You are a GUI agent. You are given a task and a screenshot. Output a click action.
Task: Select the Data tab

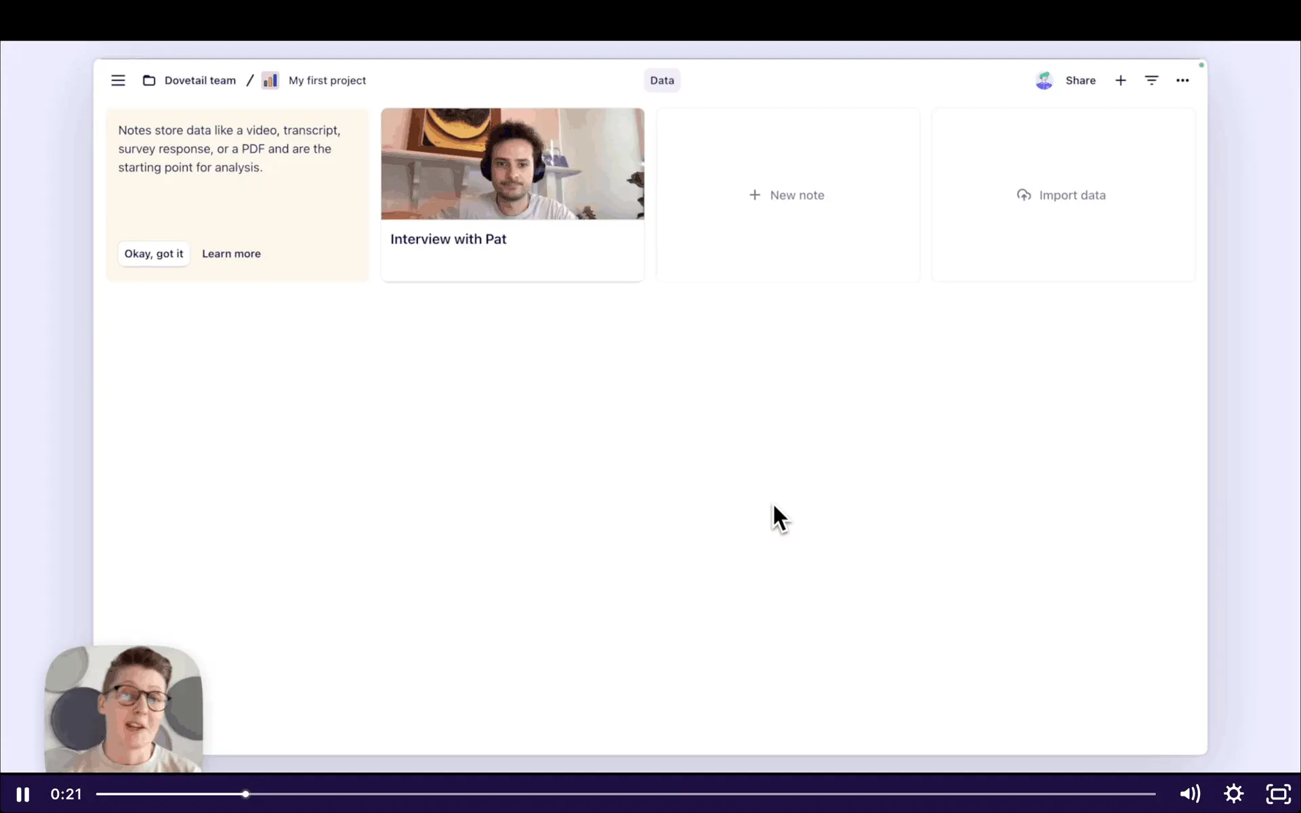click(x=662, y=81)
